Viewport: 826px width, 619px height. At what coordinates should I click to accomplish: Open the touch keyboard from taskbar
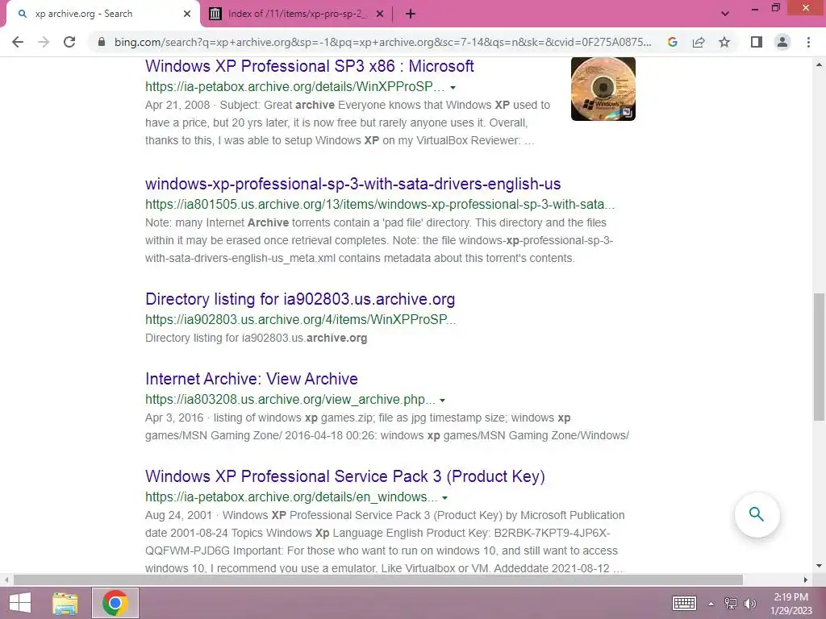click(684, 603)
